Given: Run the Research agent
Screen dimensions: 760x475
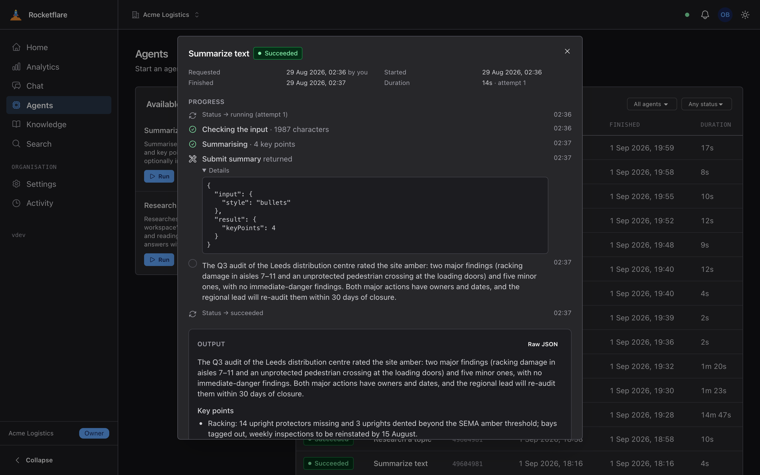Looking at the screenshot, I should tap(159, 260).
